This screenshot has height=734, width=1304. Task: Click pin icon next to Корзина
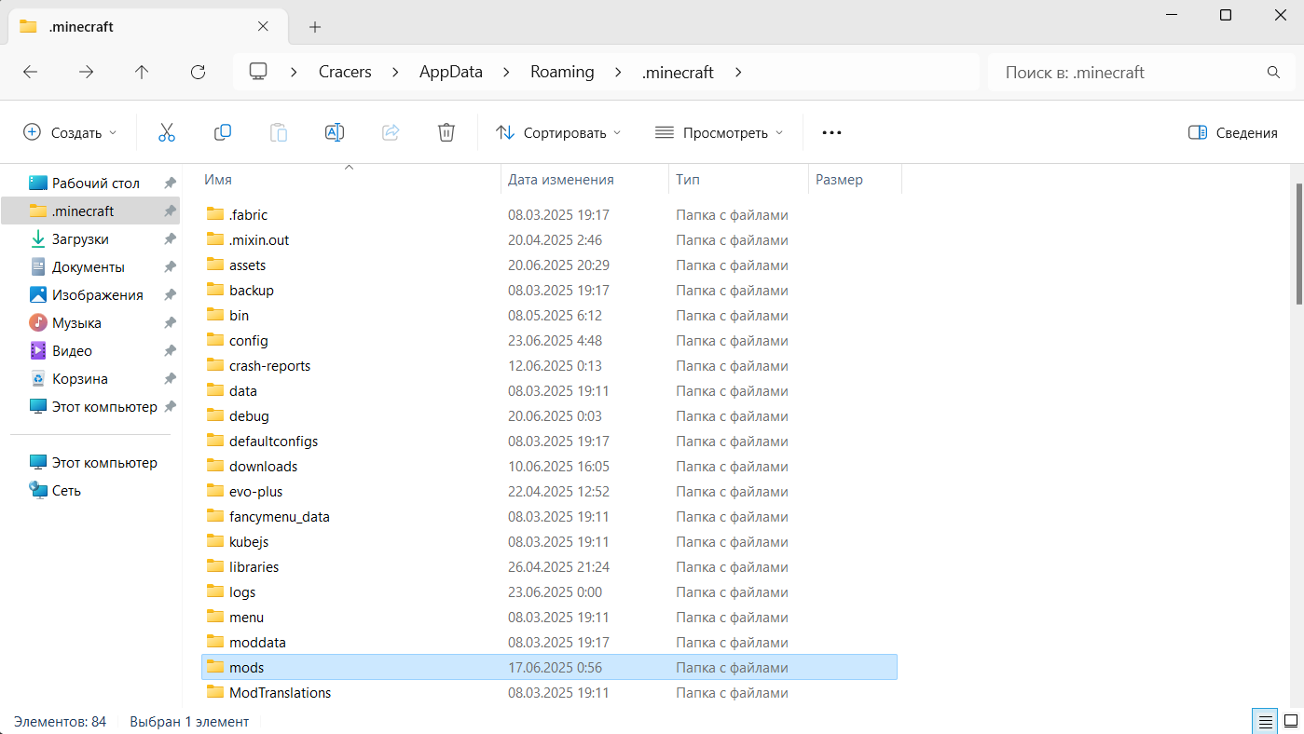pos(170,379)
